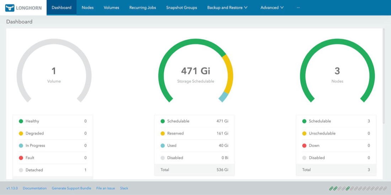Screen dimensions: 391x195
Task: Open the Snapshot Groups page
Action: [182, 7]
